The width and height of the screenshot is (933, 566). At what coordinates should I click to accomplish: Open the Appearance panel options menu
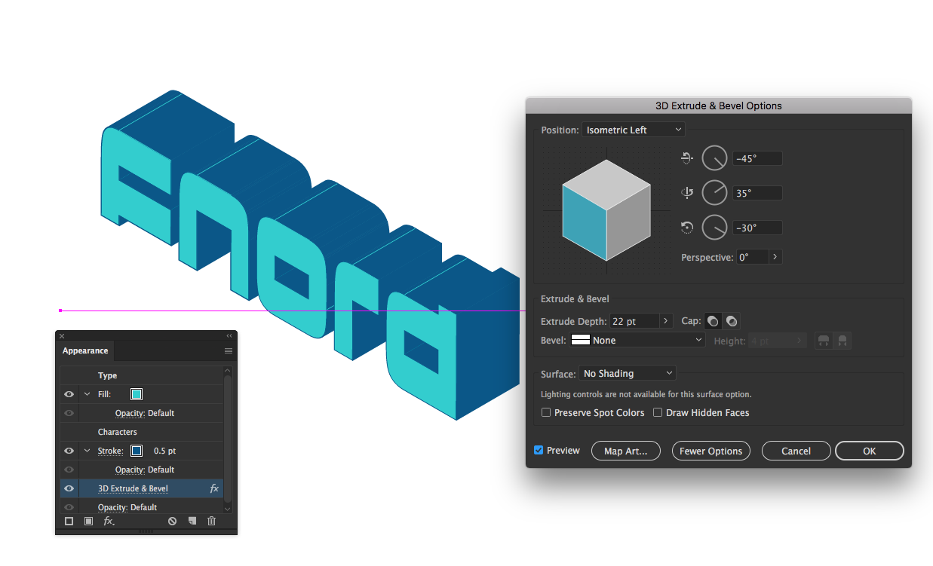[229, 351]
